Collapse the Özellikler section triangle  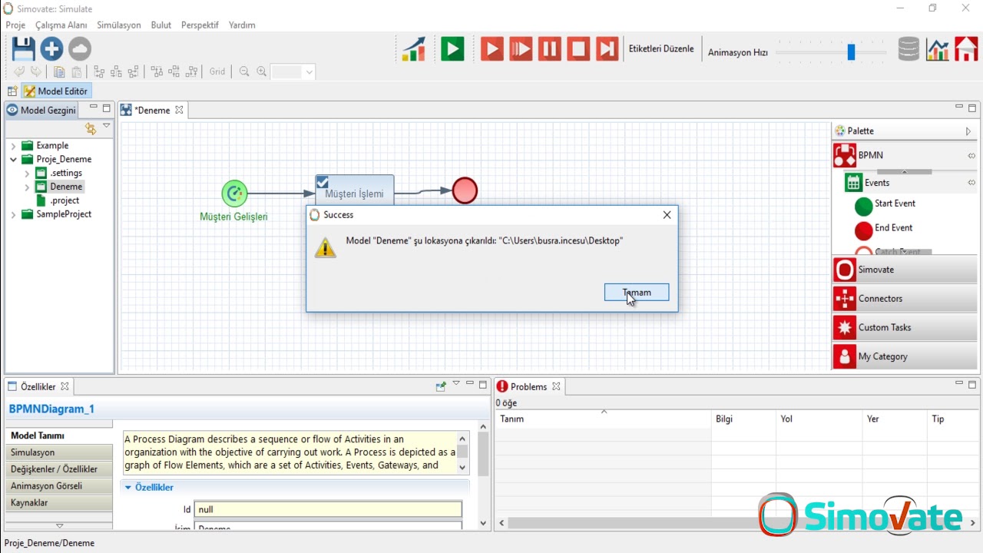tap(128, 488)
